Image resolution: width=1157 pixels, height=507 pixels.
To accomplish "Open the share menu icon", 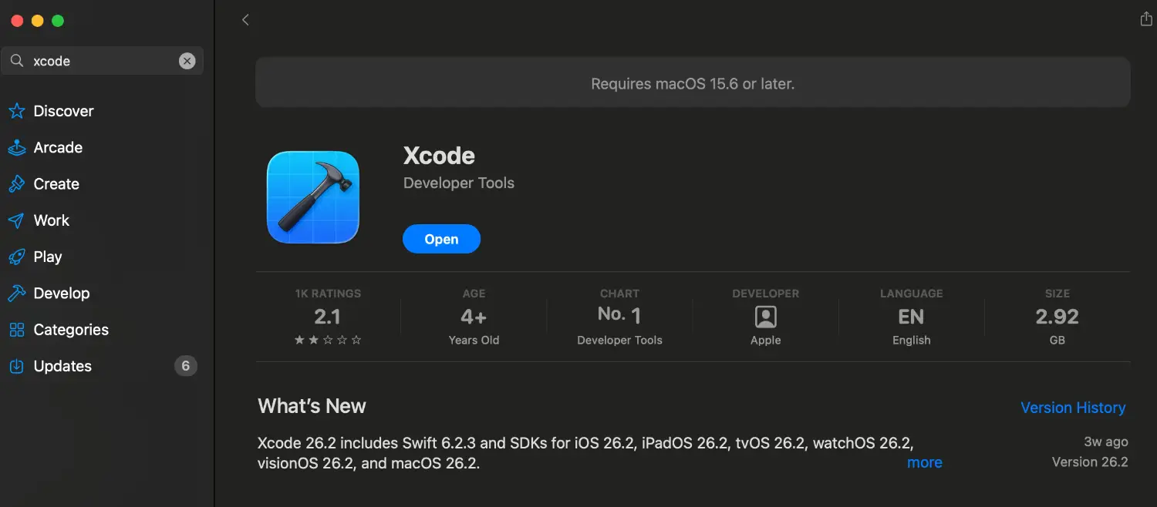I will click(x=1146, y=19).
